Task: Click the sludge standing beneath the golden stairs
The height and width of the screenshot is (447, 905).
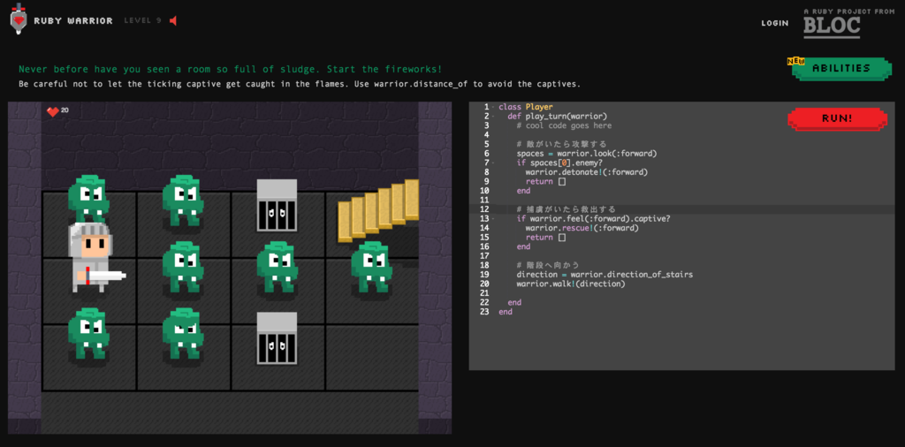Action: click(x=372, y=267)
